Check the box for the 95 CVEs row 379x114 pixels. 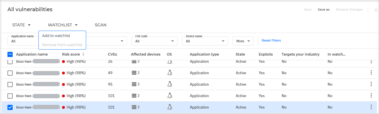point(10,84)
